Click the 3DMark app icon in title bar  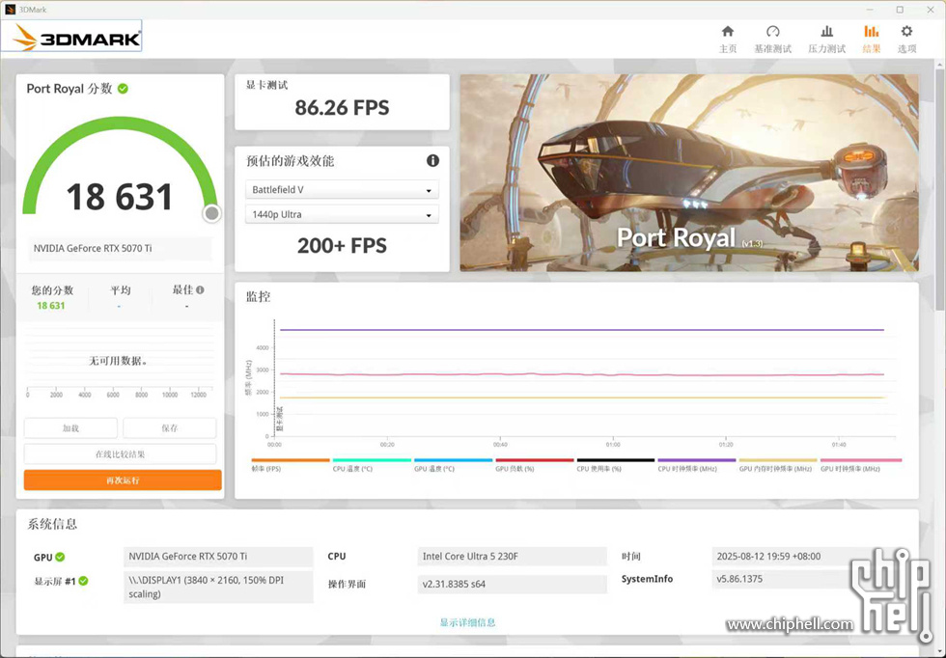point(10,10)
